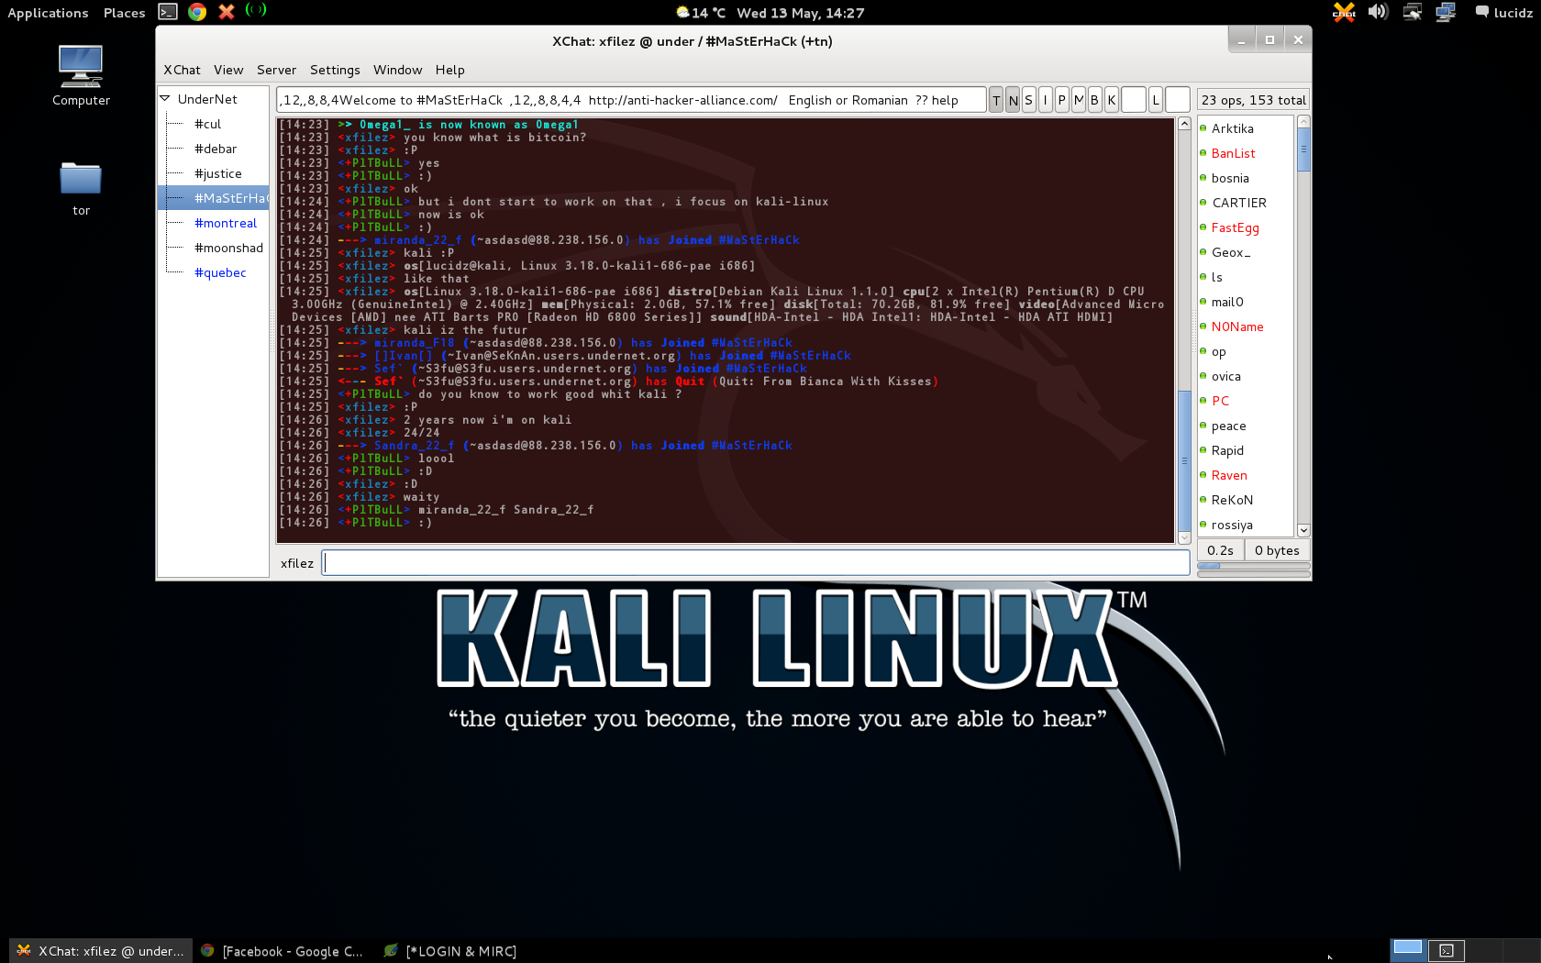
Task: Toggle the S secret channel mode
Action: coord(1028,100)
